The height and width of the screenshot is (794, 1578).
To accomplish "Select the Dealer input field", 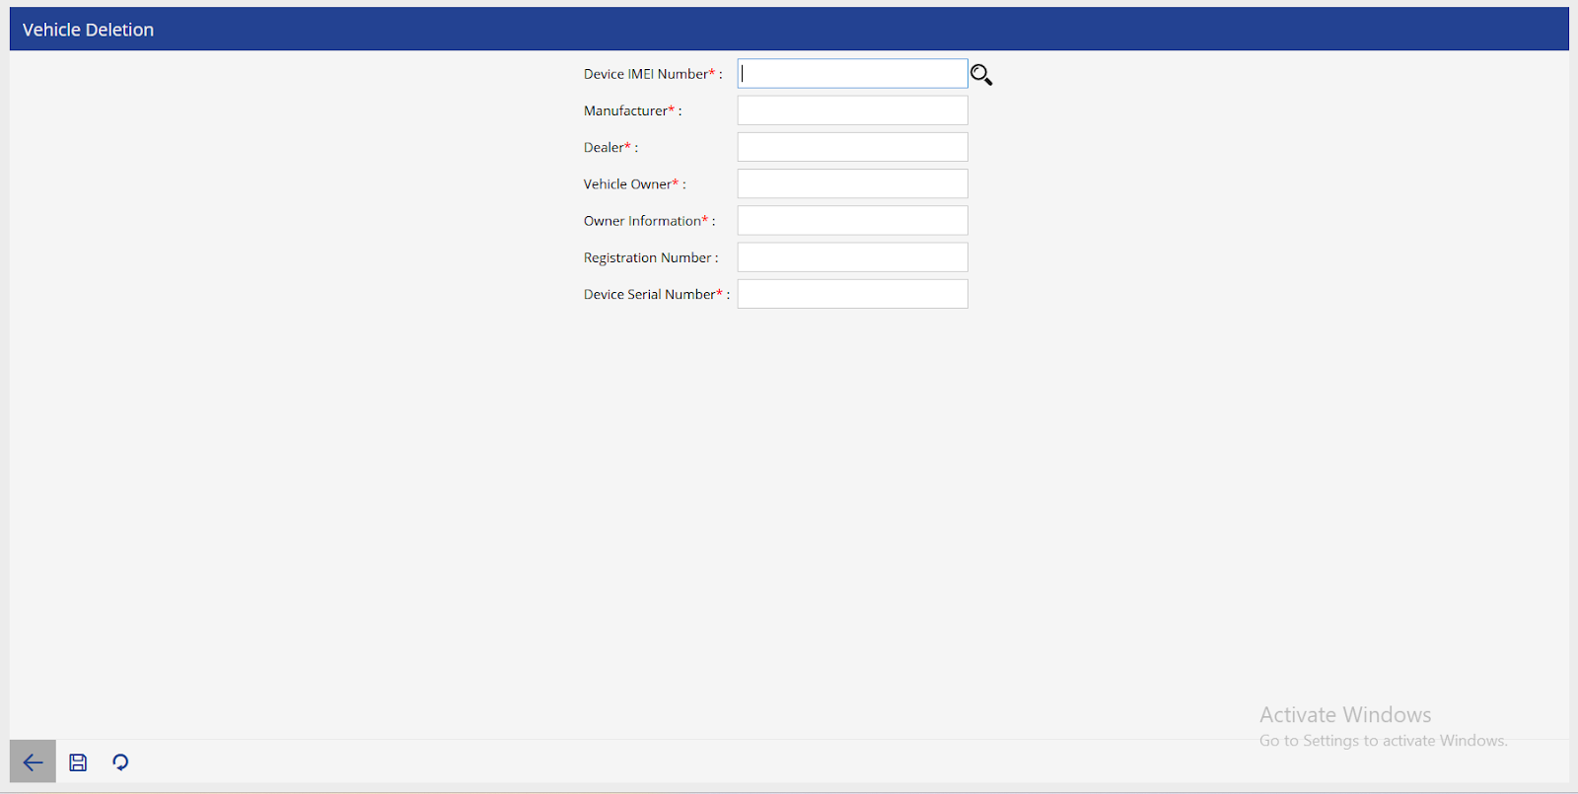I will click(x=852, y=147).
